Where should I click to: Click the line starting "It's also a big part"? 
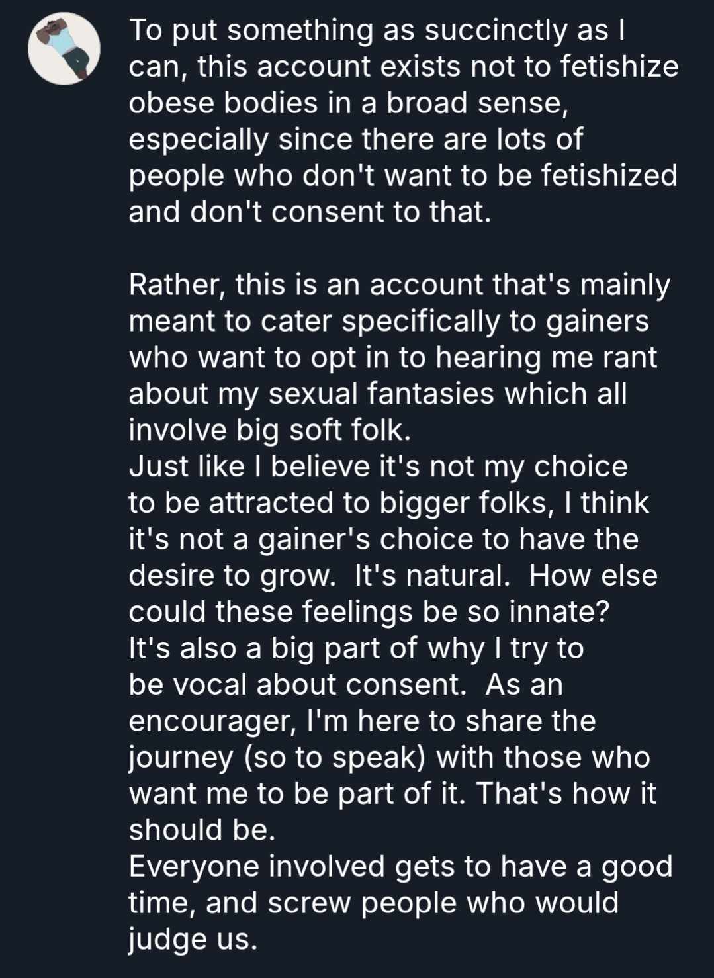click(355, 648)
